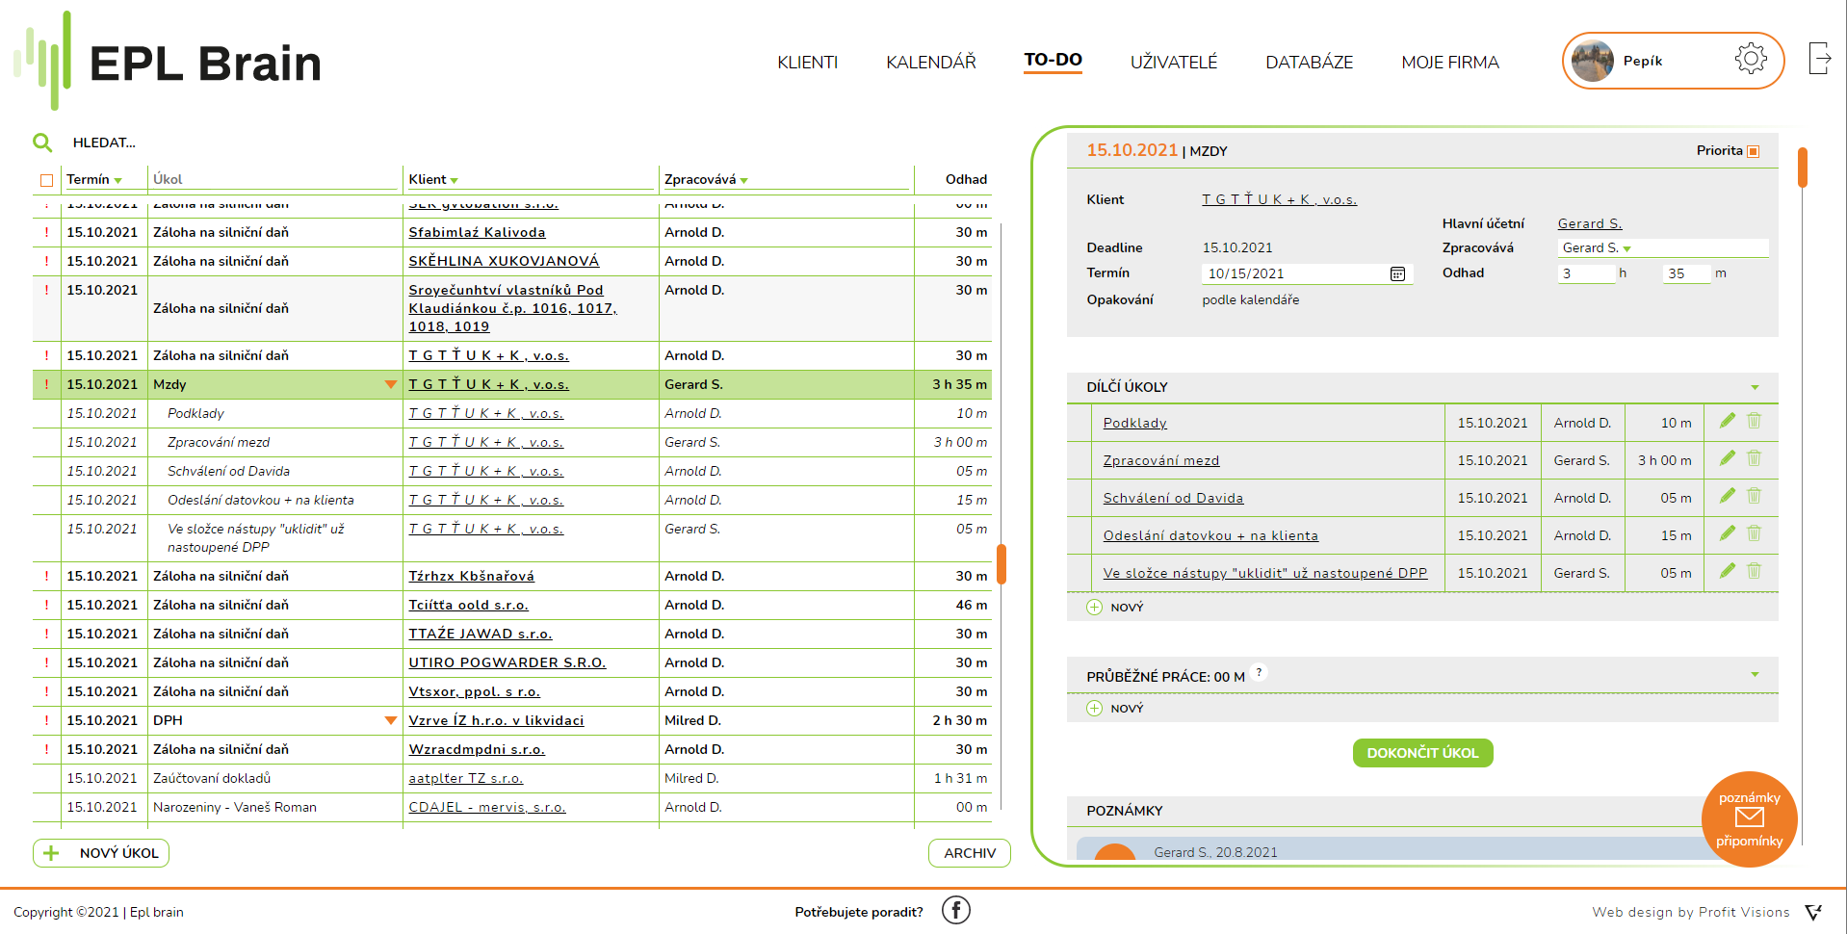
Task: Open settings via the gear icon
Action: 1750,60
